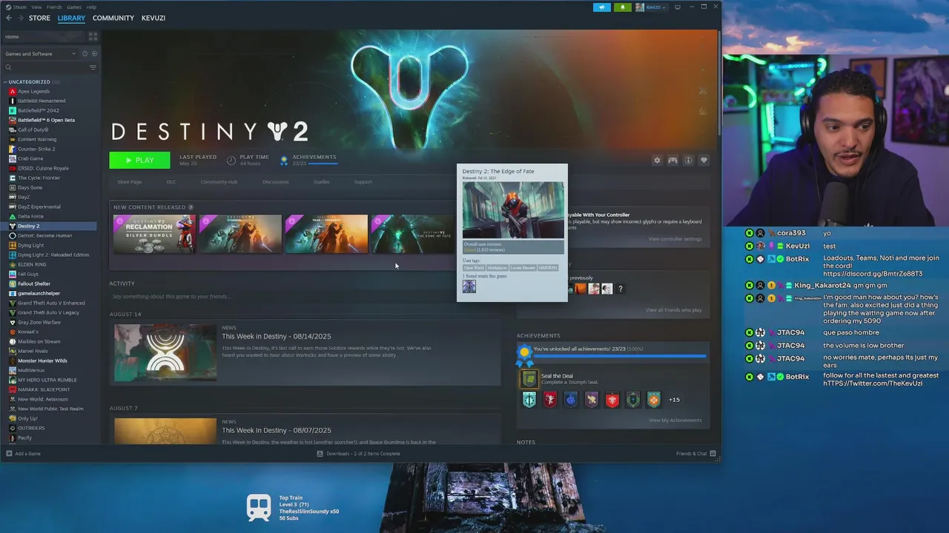Image resolution: width=949 pixels, height=533 pixels.
Task: Go to the COMMUNITY tab
Action: (113, 18)
